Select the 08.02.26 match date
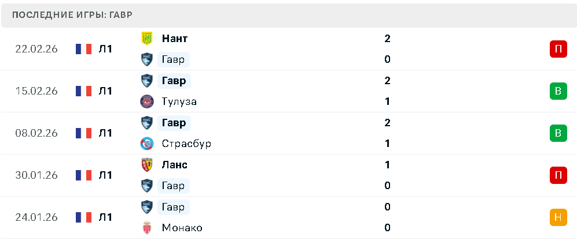The width and height of the screenshot is (577, 241). click(x=36, y=133)
